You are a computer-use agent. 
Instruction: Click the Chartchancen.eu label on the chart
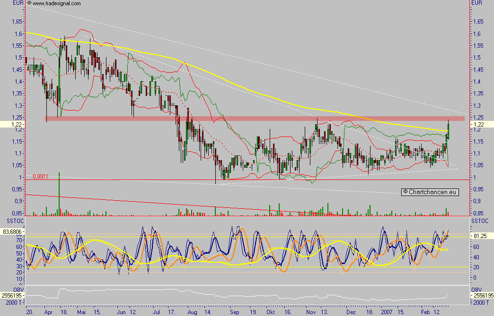click(x=430, y=192)
